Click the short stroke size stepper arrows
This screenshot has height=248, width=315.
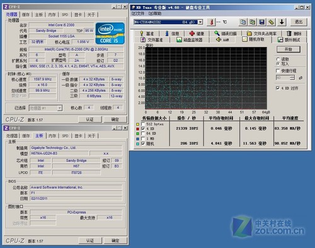click(292, 78)
